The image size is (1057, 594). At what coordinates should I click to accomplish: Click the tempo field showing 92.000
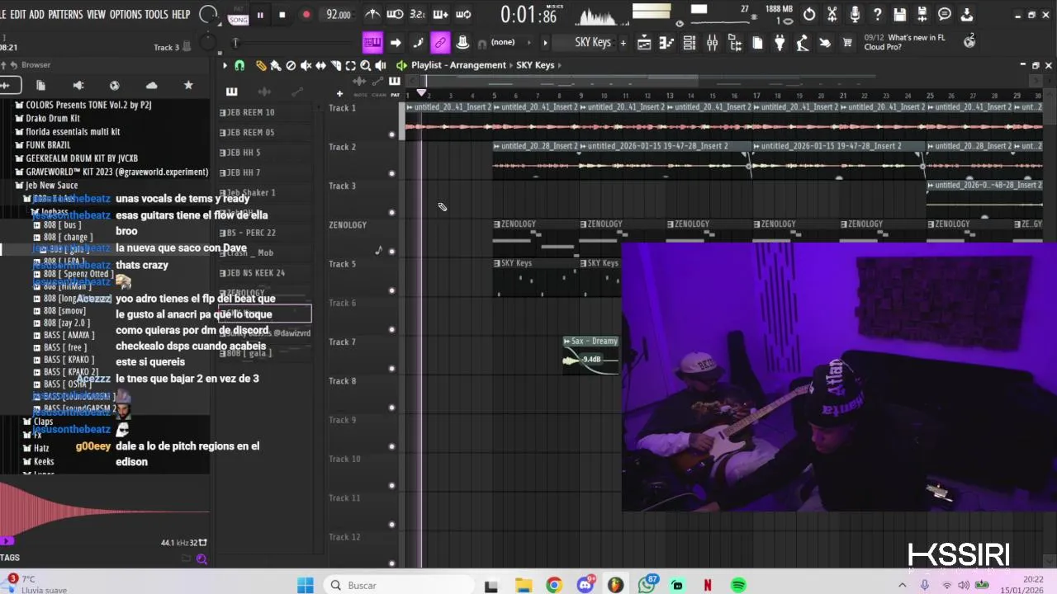tap(339, 15)
